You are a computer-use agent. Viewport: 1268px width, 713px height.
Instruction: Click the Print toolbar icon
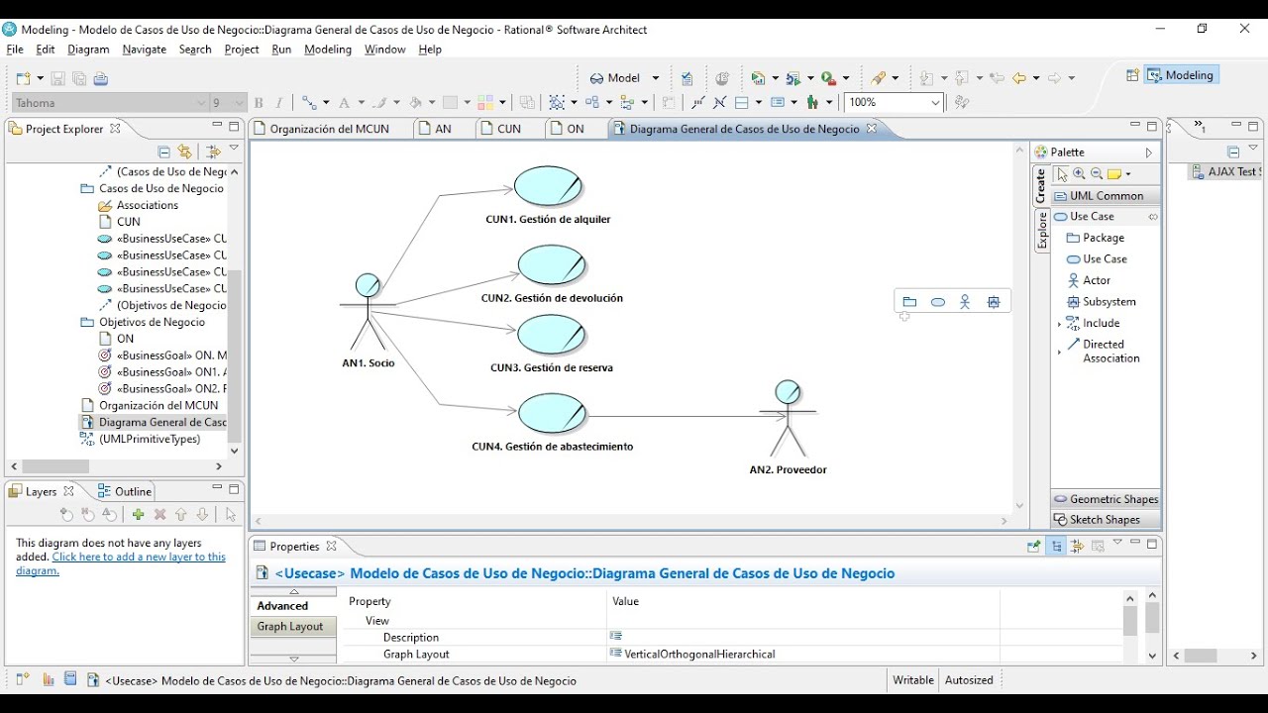[101, 78]
